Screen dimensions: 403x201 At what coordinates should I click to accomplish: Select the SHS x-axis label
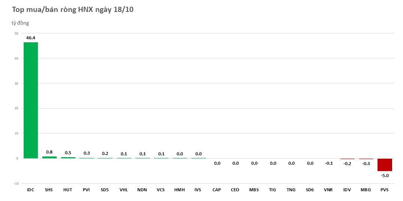(x=49, y=190)
